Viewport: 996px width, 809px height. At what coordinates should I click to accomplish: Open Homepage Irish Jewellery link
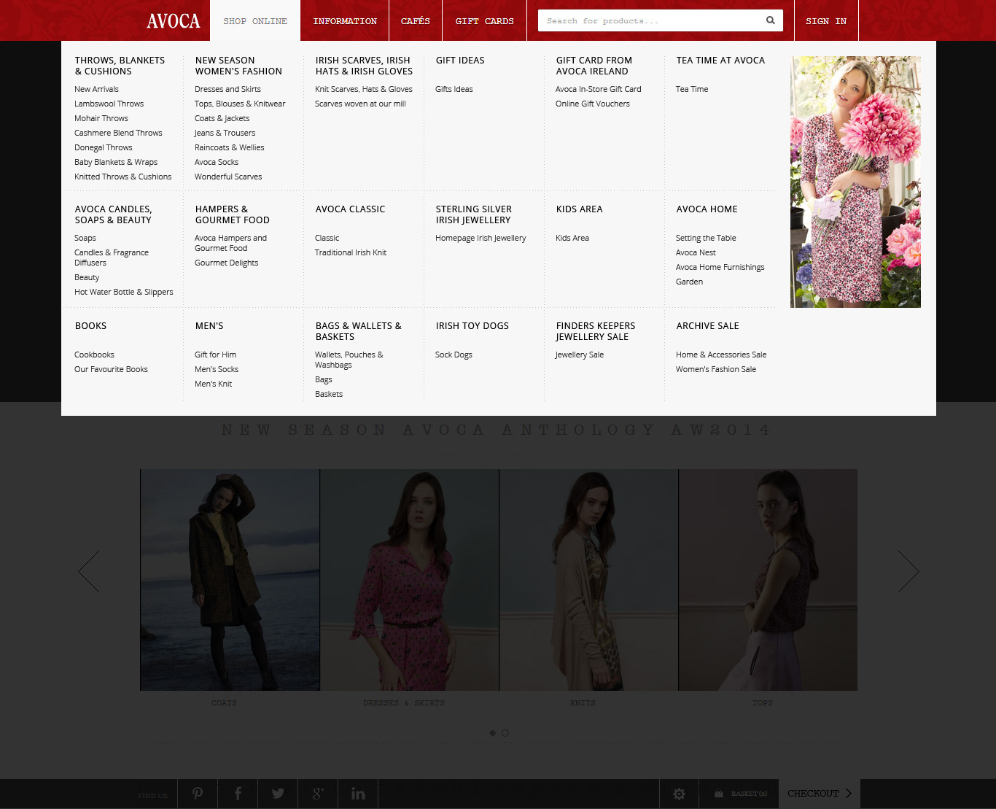click(x=481, y=238)
